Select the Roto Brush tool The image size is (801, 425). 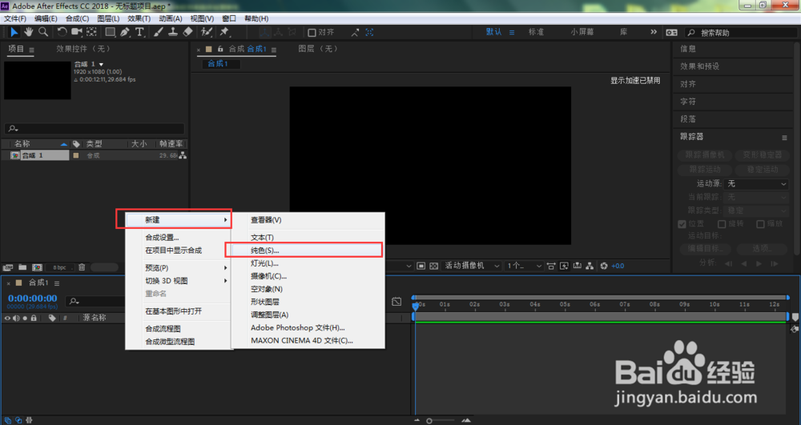pyautogui.click(x=207, y=32)
